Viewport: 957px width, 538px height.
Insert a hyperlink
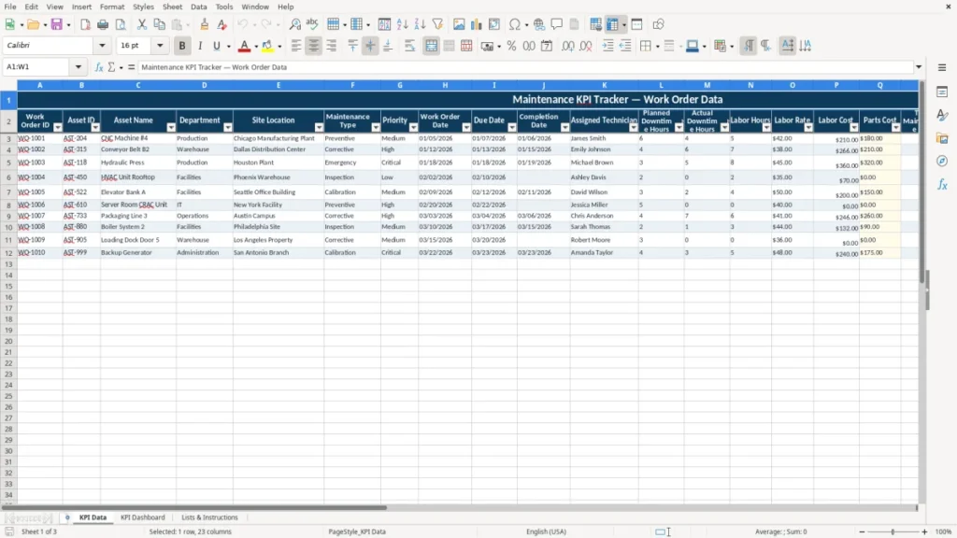coord(539,24)
